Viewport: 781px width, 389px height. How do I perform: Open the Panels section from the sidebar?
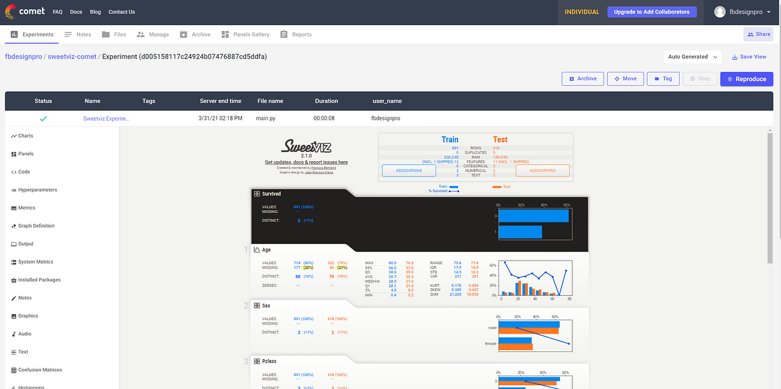pos(26,153)
